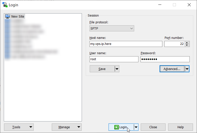The image size is (197, 133).
Task: Click the Close button at bottom
Action: tap(153, 127)
